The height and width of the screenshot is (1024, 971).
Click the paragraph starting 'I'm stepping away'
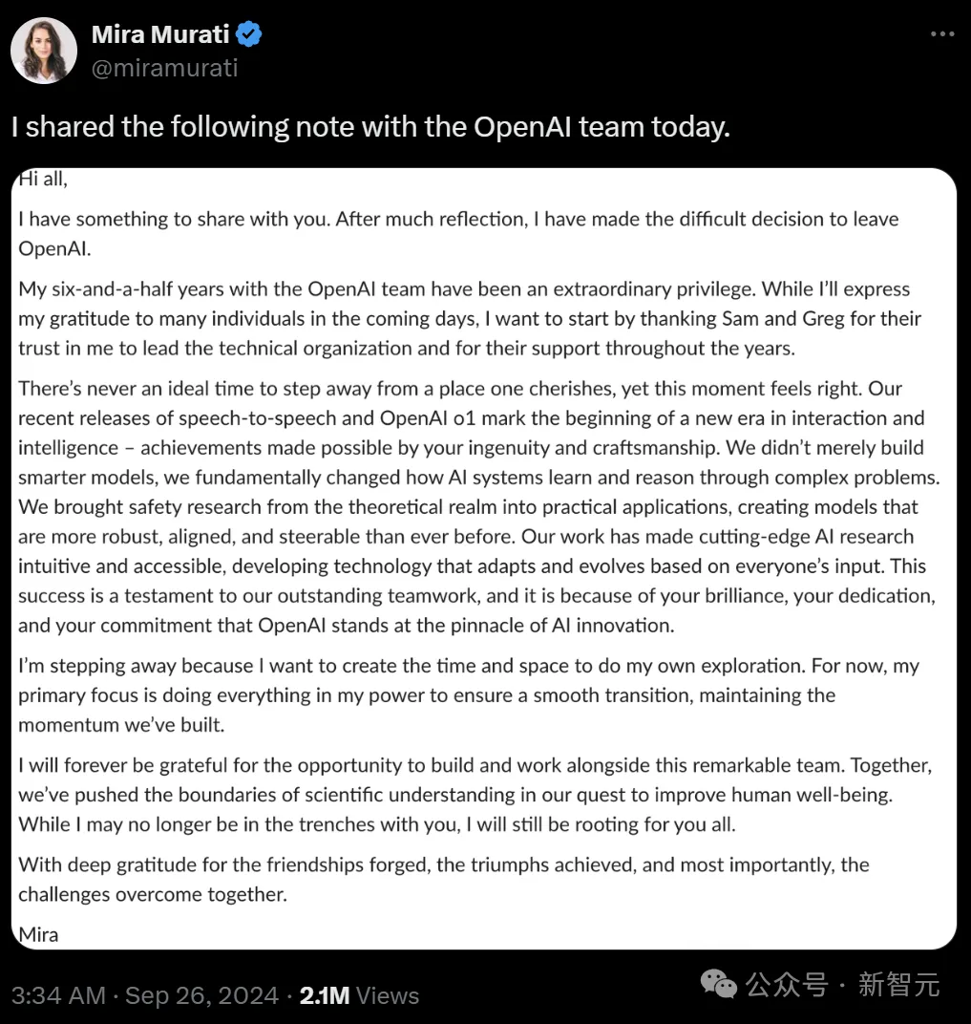coord(468,694)
